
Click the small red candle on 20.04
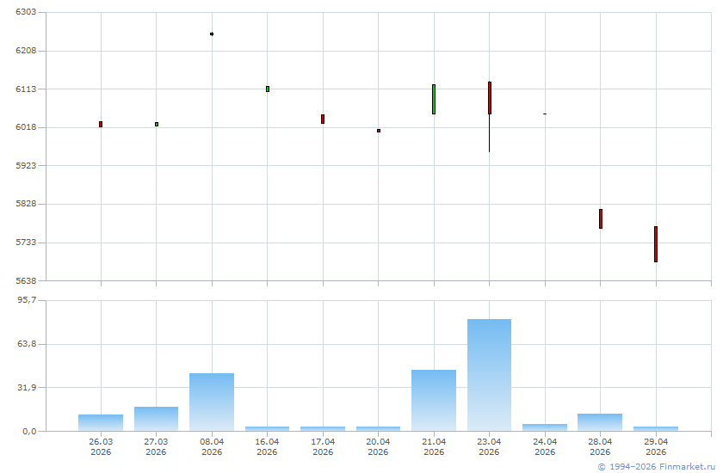379,131
